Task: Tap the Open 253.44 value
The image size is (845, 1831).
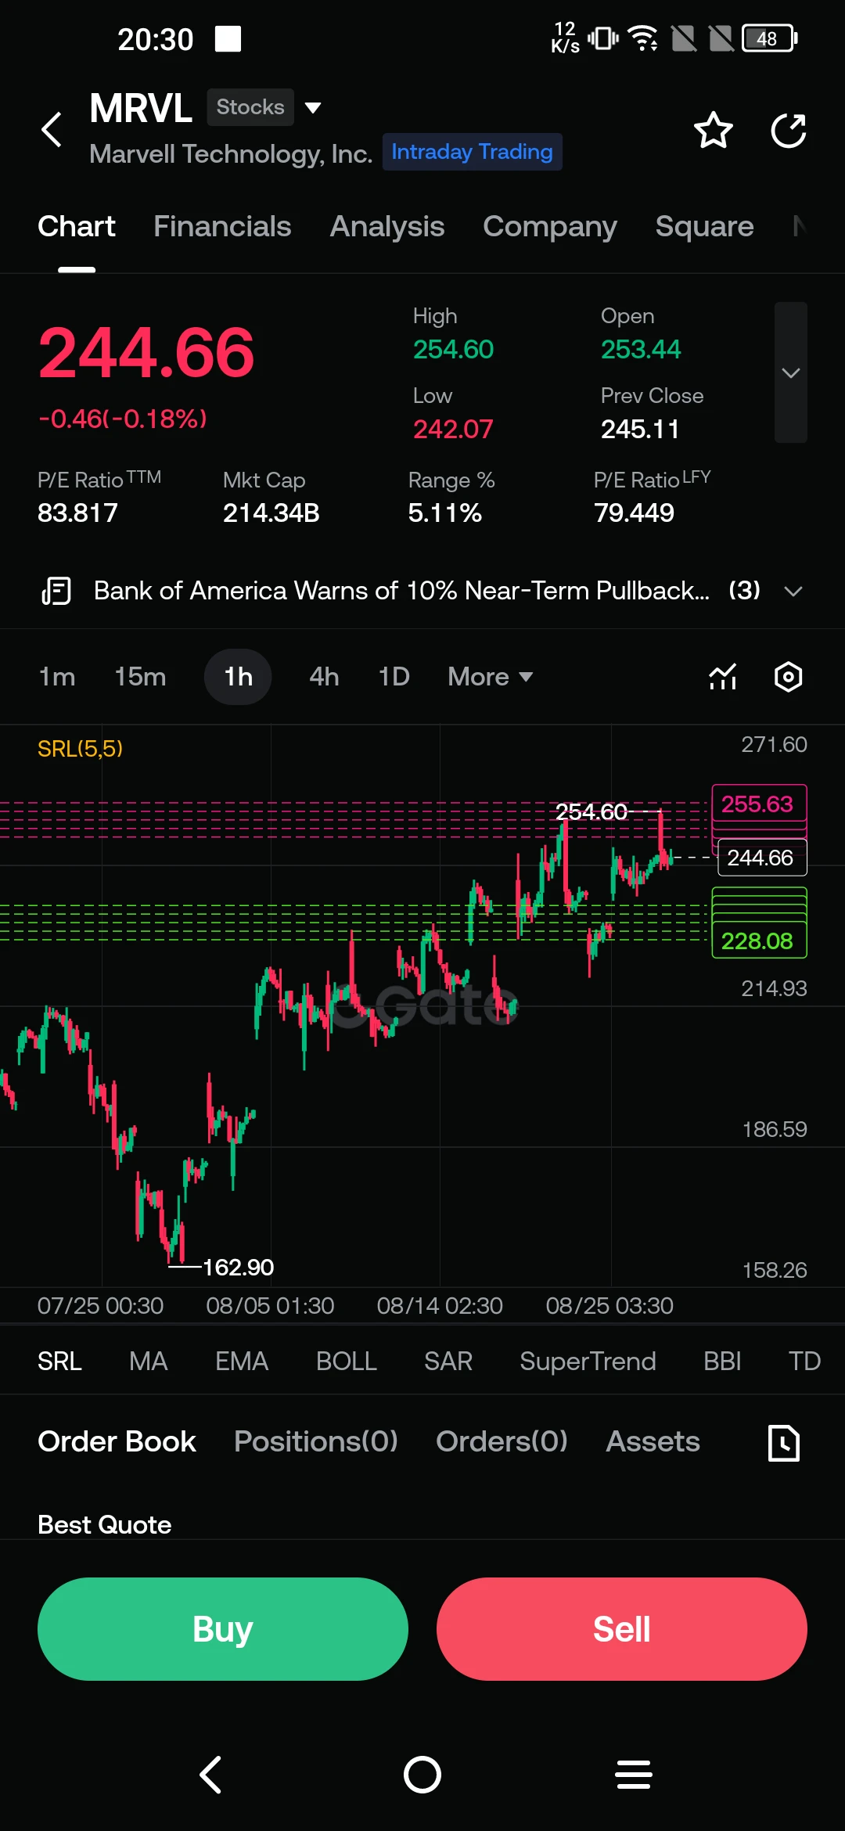Action: pos(641,350)
